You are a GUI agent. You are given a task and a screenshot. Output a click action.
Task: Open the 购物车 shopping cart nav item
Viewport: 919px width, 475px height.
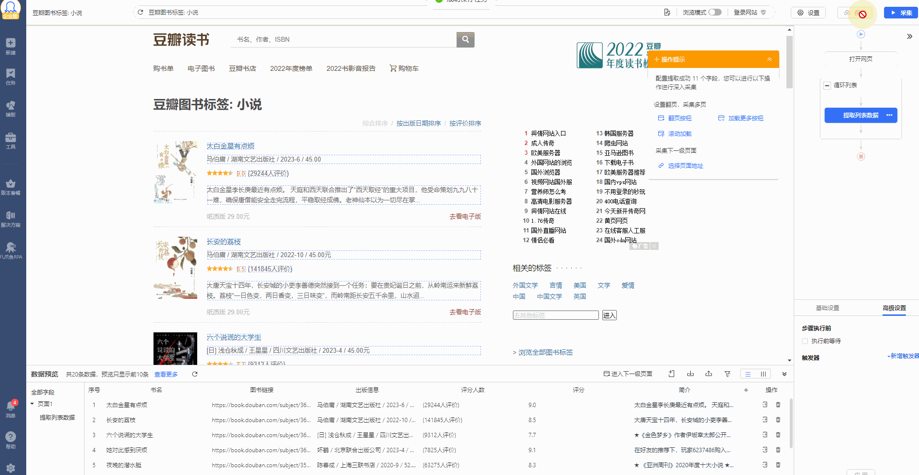pos(404,68)
